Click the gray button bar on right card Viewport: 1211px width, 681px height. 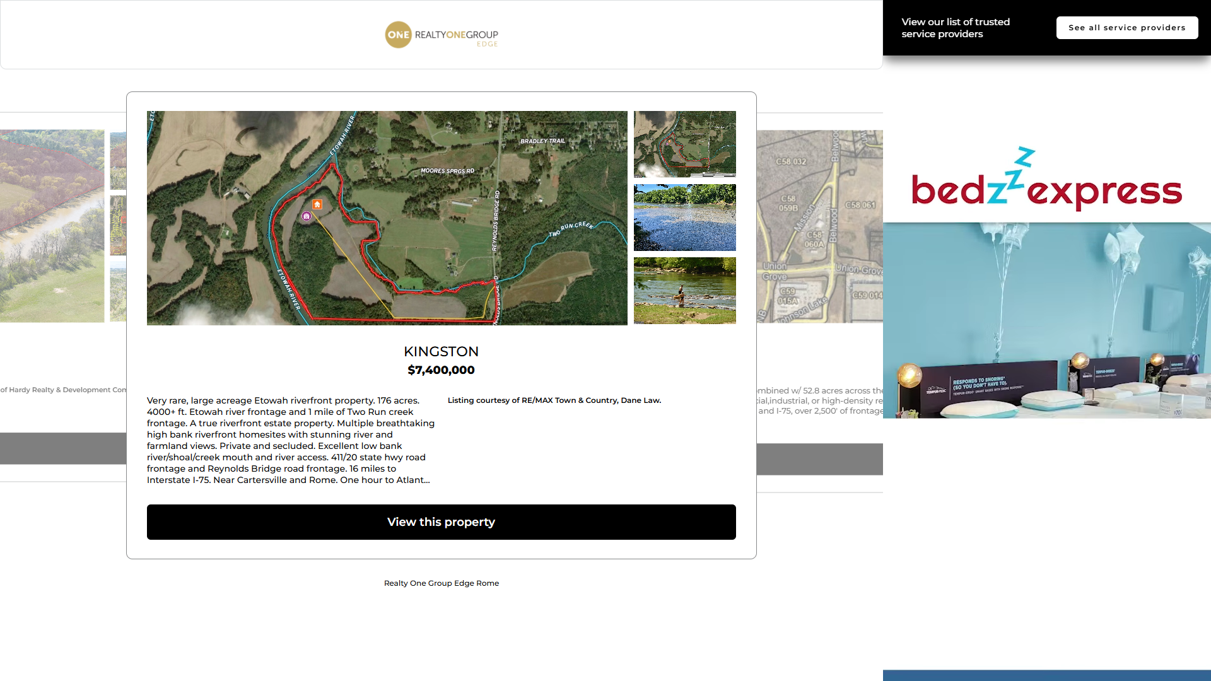point(819,459)
